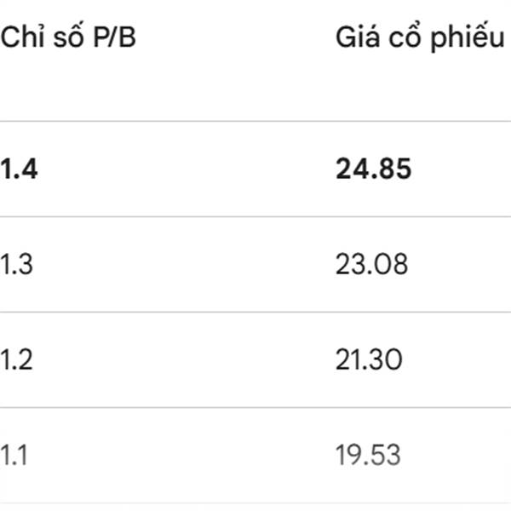Click the divider line beneath the 23.08 row

tap(255, 312)
